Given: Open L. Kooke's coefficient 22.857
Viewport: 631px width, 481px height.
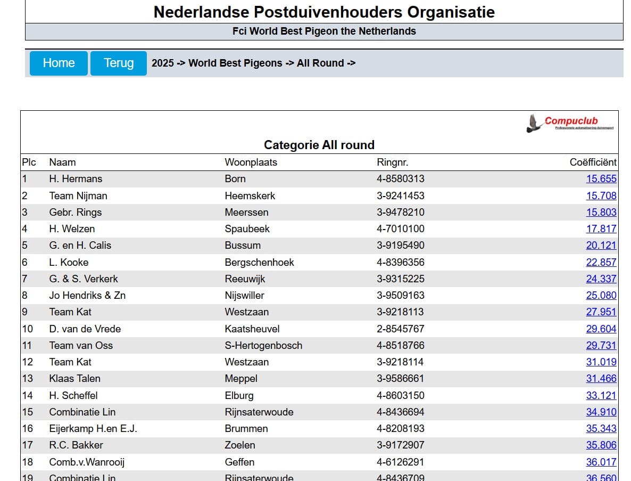Looking at the screenshot, I should point(601,262).
